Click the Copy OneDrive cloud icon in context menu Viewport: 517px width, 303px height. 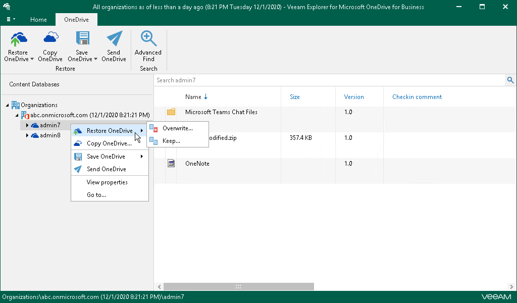coord(77,143)
